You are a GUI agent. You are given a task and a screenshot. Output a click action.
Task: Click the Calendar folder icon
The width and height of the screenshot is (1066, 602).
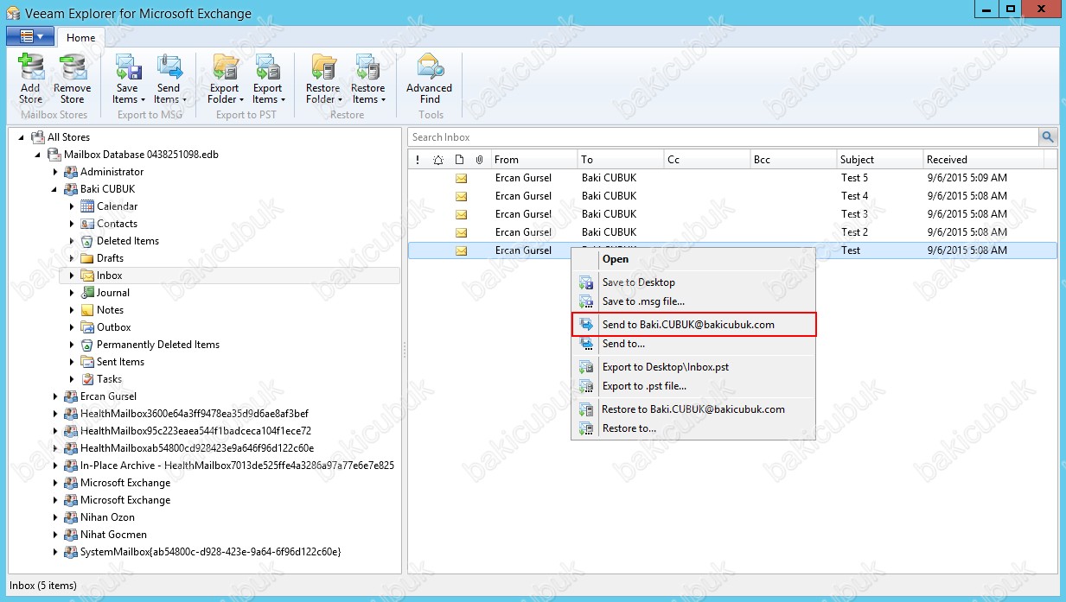point(86,206)
